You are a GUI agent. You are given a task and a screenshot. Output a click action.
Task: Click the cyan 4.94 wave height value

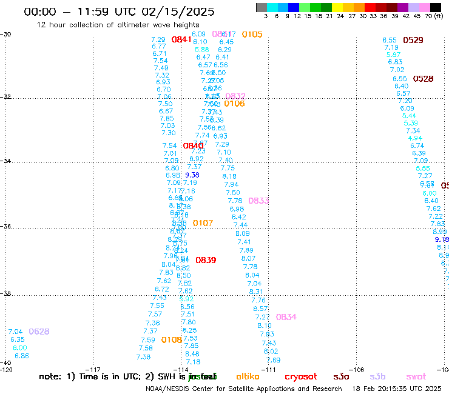click(415, 138)
